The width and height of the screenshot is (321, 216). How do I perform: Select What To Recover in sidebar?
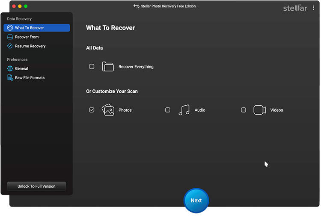[37, 28]
